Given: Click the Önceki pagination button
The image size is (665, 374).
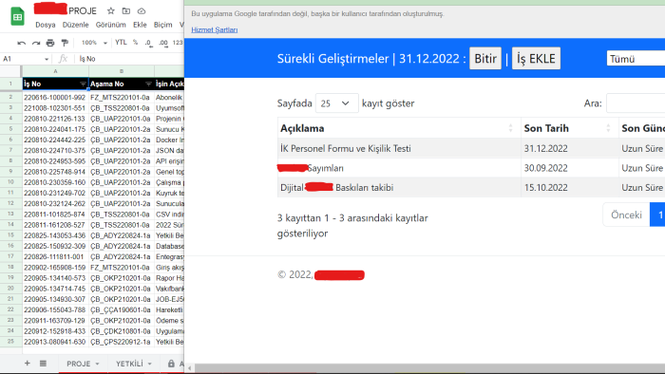Looking at the screenshot, I should 626,215.
